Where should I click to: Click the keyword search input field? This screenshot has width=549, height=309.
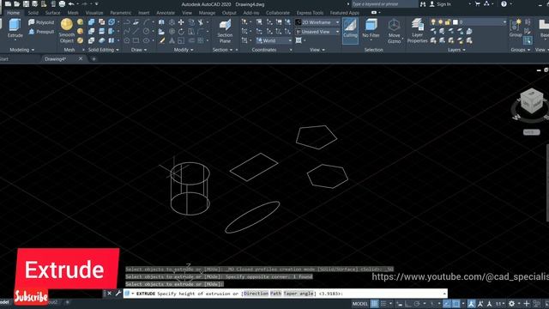click(384, 4)
